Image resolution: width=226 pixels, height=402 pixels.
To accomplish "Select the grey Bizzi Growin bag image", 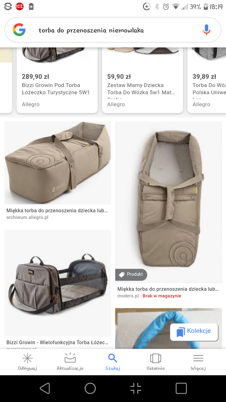I will point(58,283).
